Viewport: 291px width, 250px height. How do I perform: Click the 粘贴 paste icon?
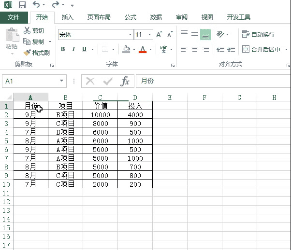[x=12, y=35]
